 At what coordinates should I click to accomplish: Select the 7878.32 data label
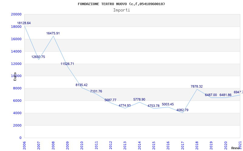pos(197,86)
